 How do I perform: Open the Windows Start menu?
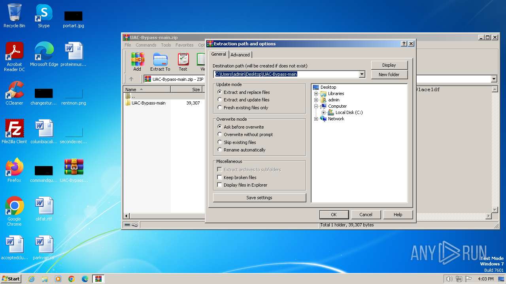(11, 279)
